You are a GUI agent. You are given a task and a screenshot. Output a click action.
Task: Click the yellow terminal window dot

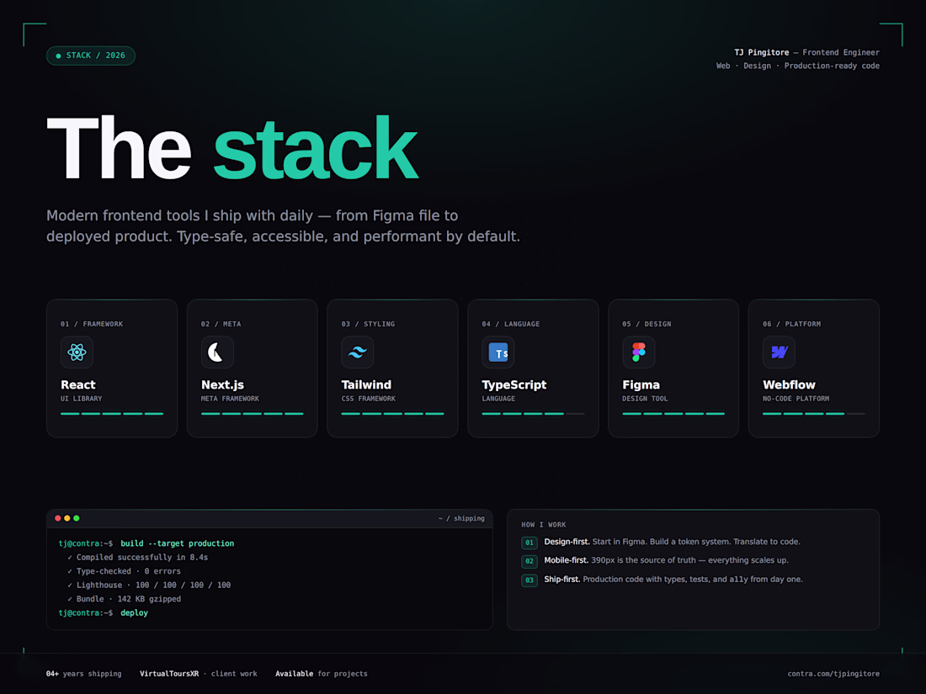pyautogui.click(x=67, y=518)
